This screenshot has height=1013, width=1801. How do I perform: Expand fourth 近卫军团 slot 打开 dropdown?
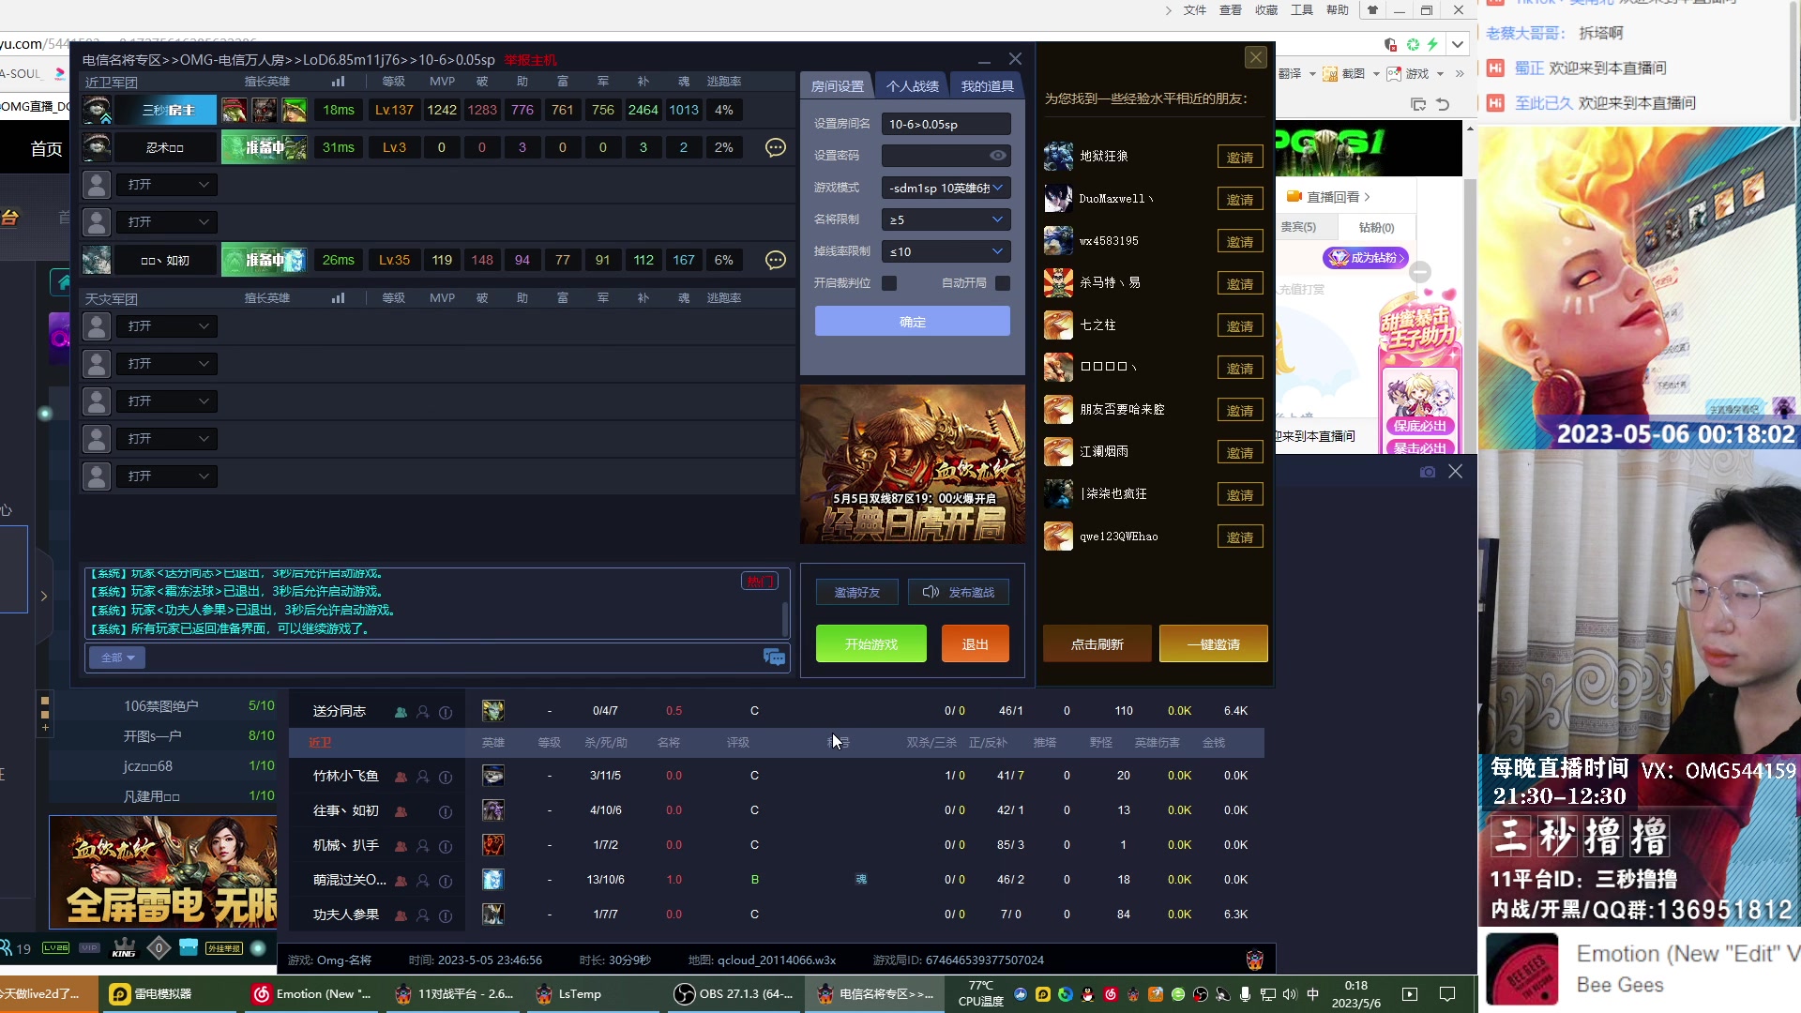pos(167,222)
